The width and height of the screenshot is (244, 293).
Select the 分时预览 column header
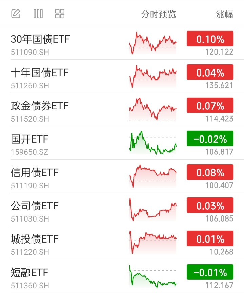[x=158, y=14]
